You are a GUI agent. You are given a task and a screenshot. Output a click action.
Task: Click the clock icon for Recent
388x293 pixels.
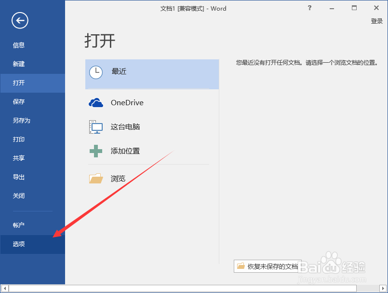tap(96, 72)
